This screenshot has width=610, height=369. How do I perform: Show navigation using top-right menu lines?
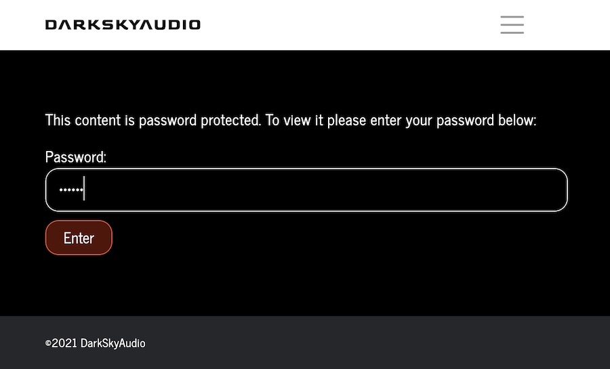pyautogui.click(x=512, y=25)
